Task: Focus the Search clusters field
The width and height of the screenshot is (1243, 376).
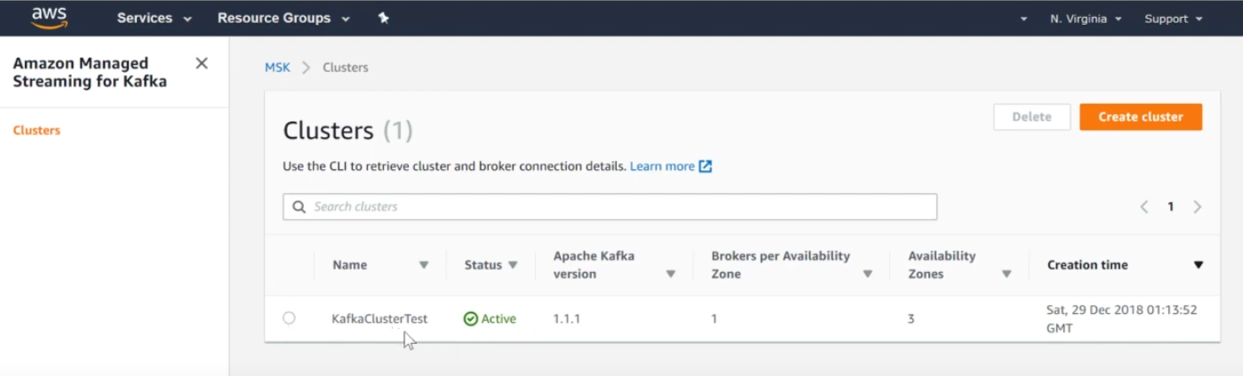Action: pyautogui.click(x=610, y=207)
